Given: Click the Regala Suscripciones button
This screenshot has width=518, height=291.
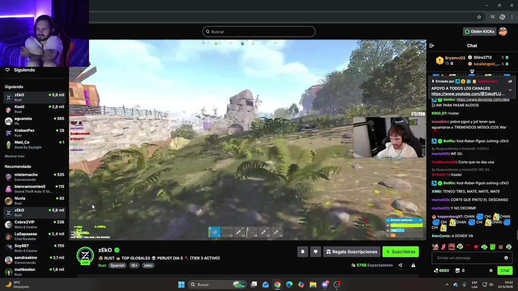Looking at the screenshot, I should 352,252.
